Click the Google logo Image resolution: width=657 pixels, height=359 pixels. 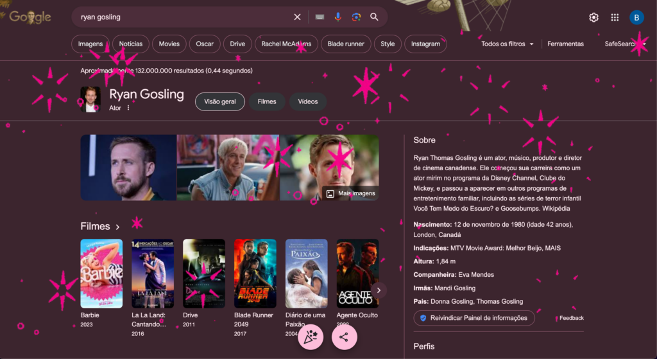pyautogui.click(x=30, y=17)
